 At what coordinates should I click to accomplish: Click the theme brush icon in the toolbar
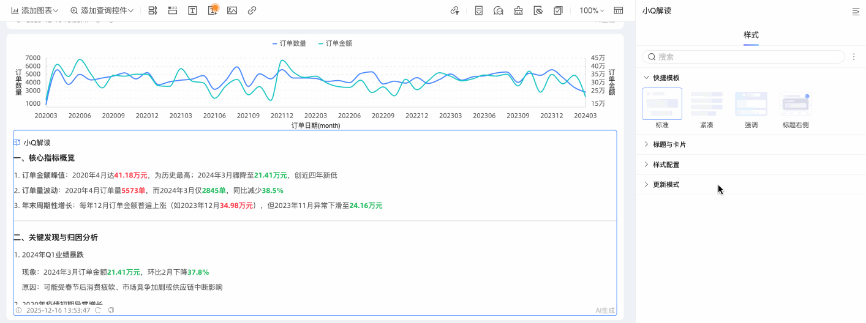click(518, 10)
